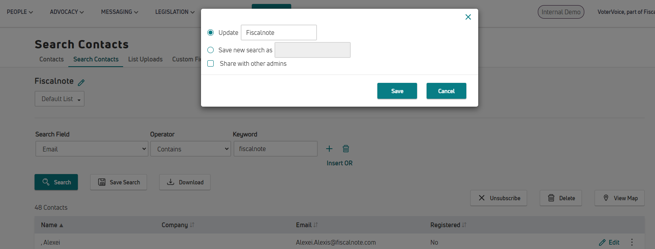This screenshot has width=655, height=249.
Task: Click the Internal Demo badge
Action: 561,12
